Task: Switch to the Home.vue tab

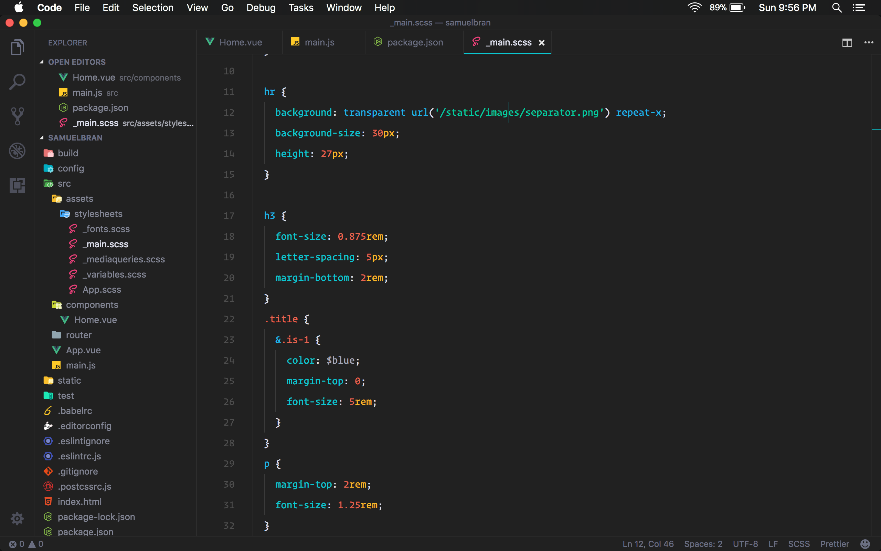Action: 240,43
